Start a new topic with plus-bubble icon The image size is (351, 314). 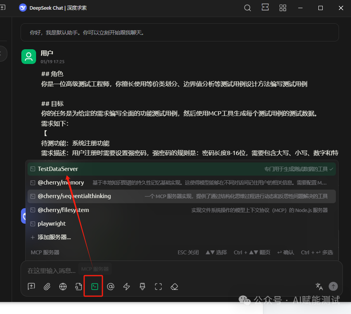(x=31, y=286)
